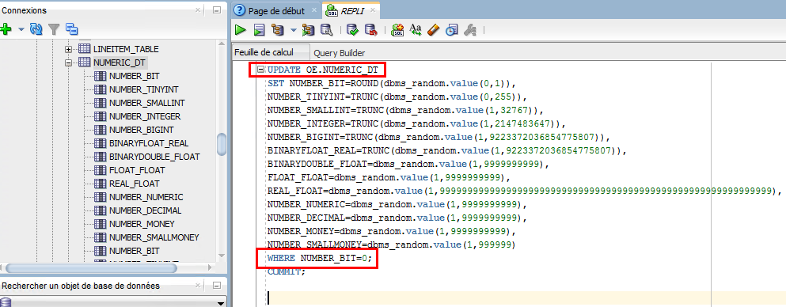Click the NUMERIC_DT table icon

point(84,63)
